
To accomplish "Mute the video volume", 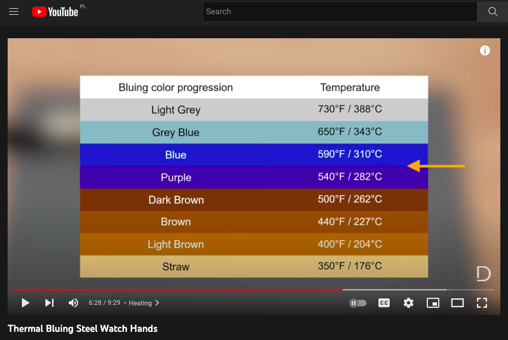I will pyautogui.click(x=73, y=303).
